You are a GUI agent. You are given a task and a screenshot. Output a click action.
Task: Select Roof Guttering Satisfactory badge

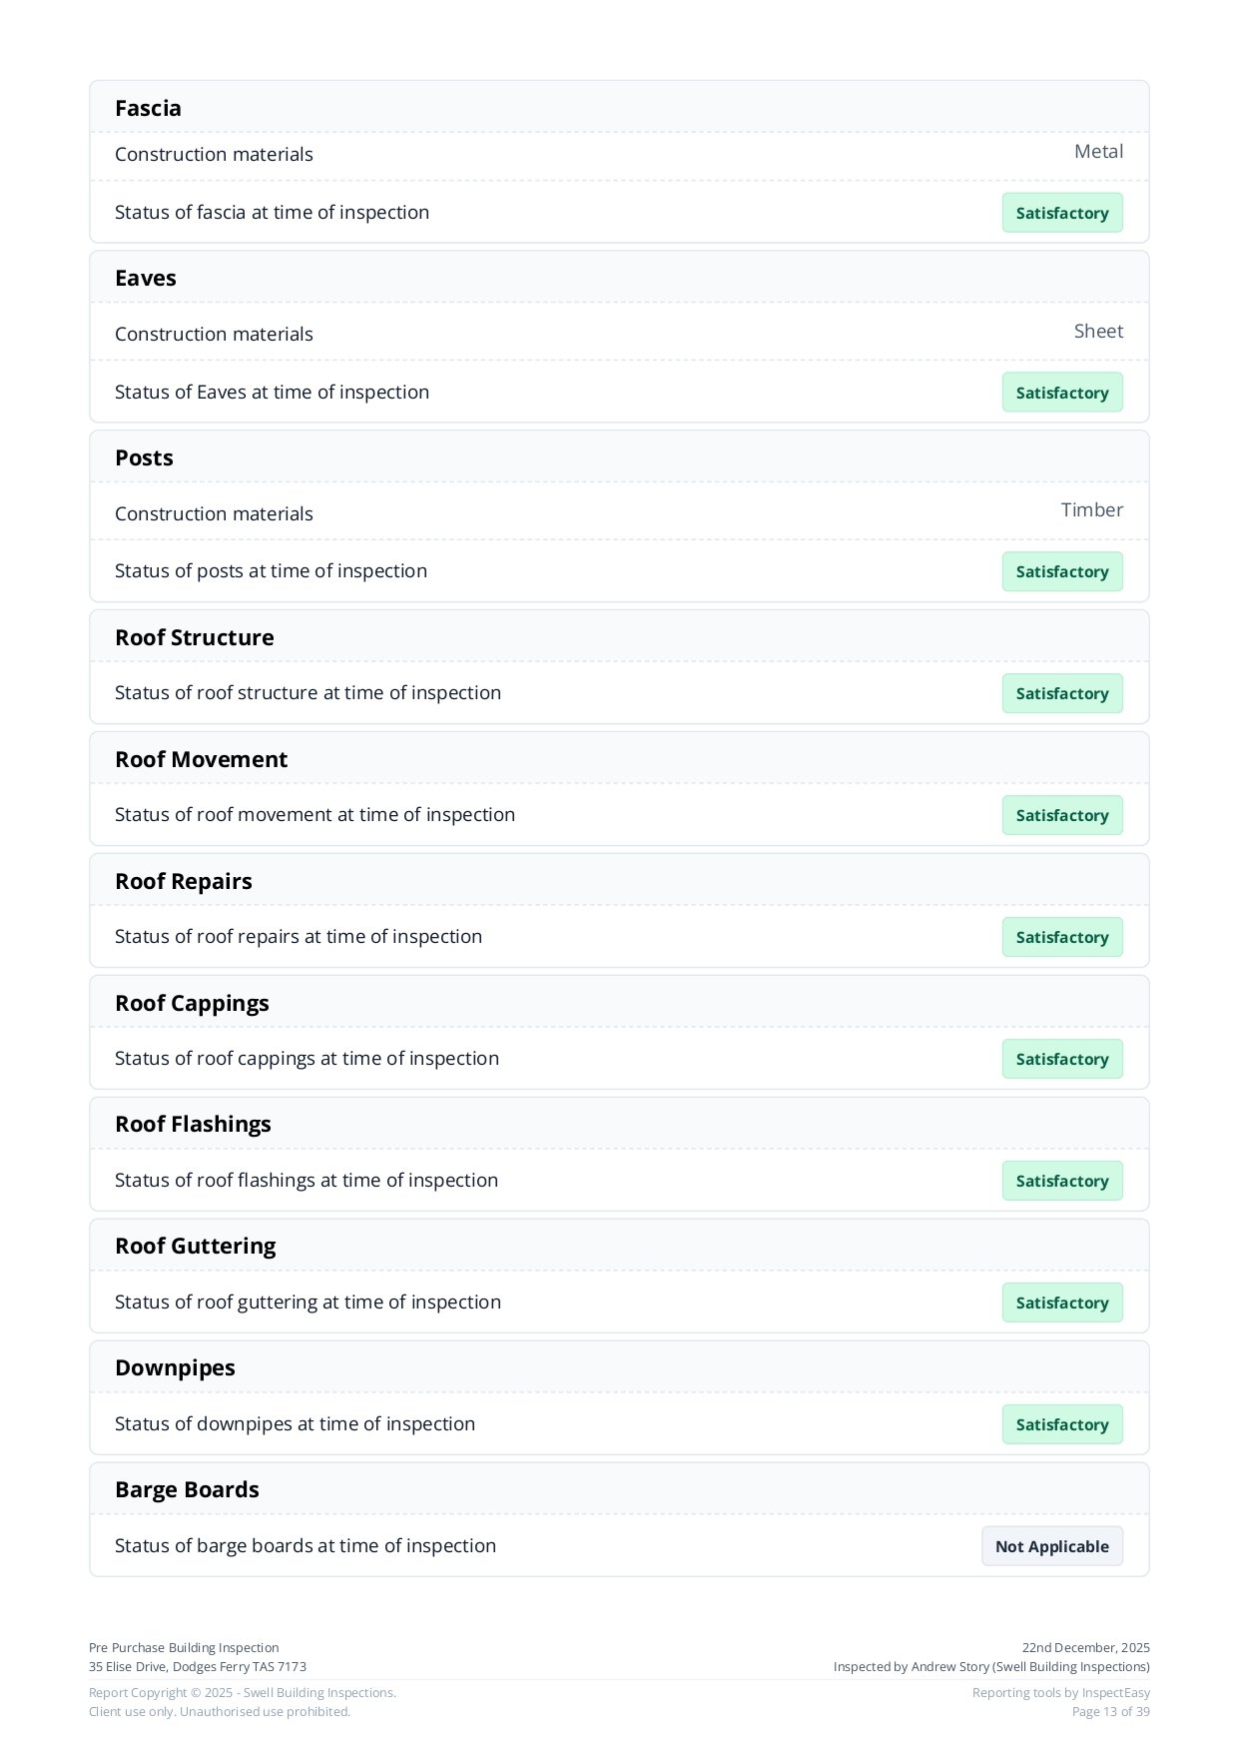pyautogui.click(x=1061, y=1303)
